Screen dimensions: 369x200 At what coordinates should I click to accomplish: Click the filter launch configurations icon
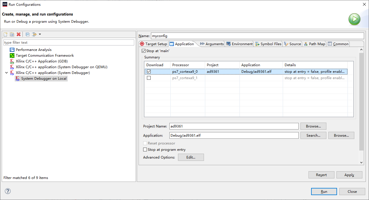[x=34, y=34]
